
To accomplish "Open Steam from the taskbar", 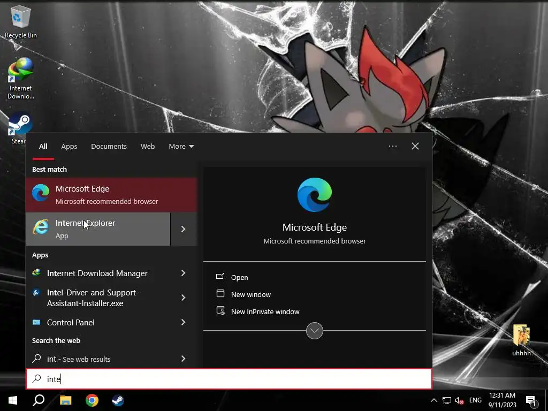I will tap(118, 400).
